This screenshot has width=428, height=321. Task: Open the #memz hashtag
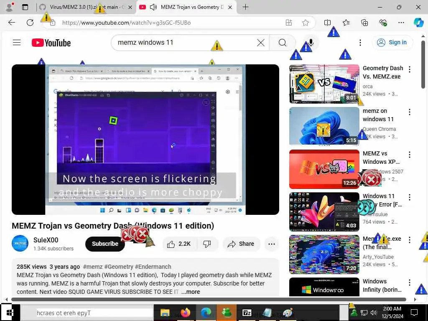tap(93, 267)
